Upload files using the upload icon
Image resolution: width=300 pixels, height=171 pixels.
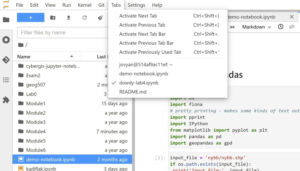pyautogui.click(x=69, y=18)
